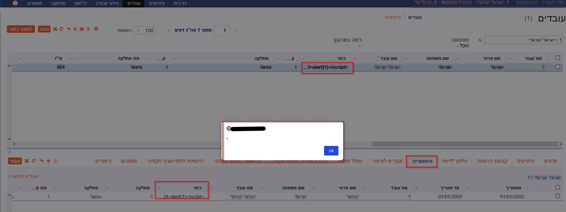Click employees grid vertical scroll down arrow

(9, 139)
